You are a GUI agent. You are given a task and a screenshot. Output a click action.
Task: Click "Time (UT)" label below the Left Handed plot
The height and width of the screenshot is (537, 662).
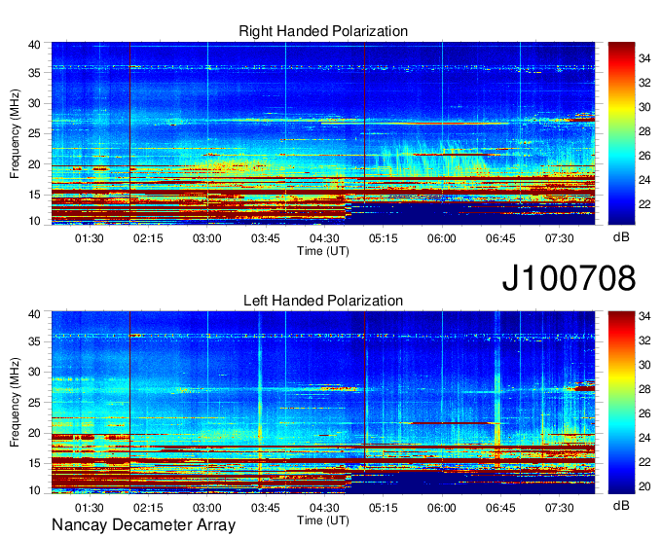[323, 520]
